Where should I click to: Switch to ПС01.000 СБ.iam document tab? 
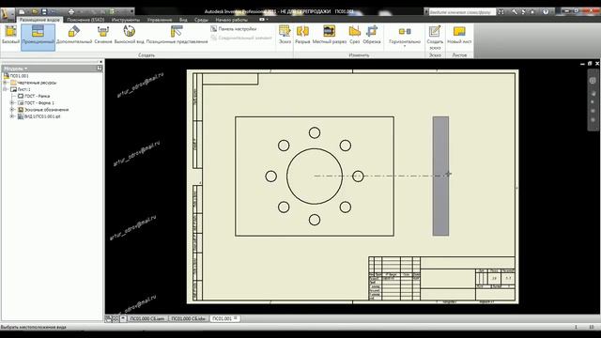coord(147,318)
